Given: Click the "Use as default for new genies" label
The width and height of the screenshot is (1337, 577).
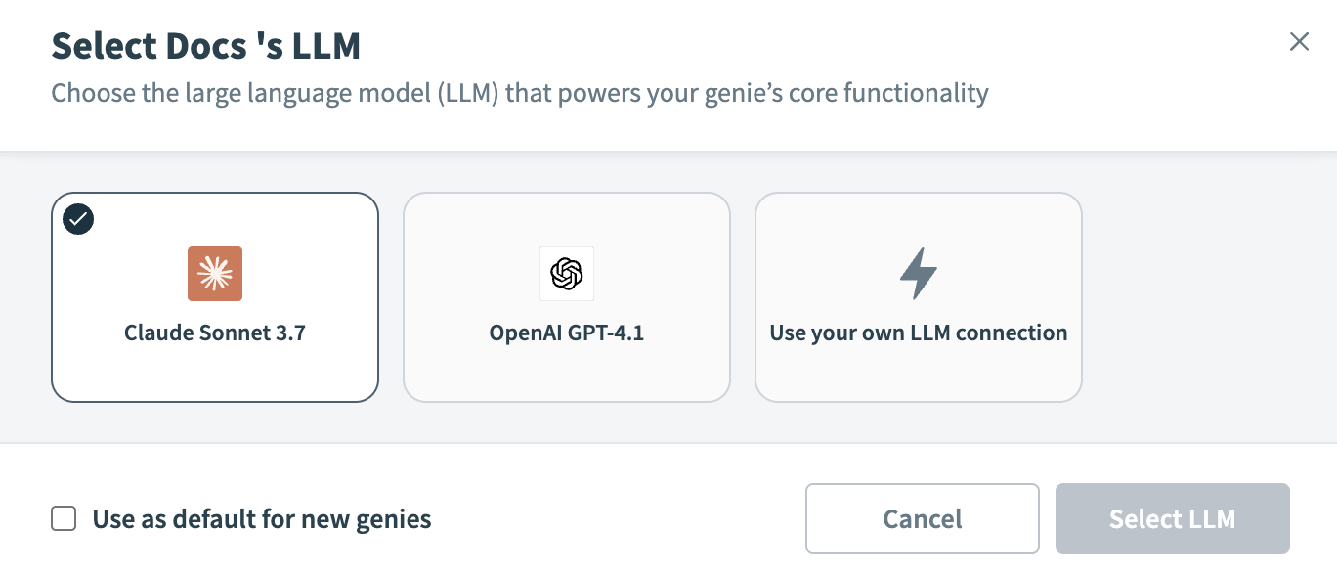Looking at the screenshot, I should click(261, 518).
